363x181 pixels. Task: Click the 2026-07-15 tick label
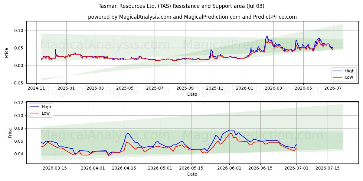click(328, 168)
